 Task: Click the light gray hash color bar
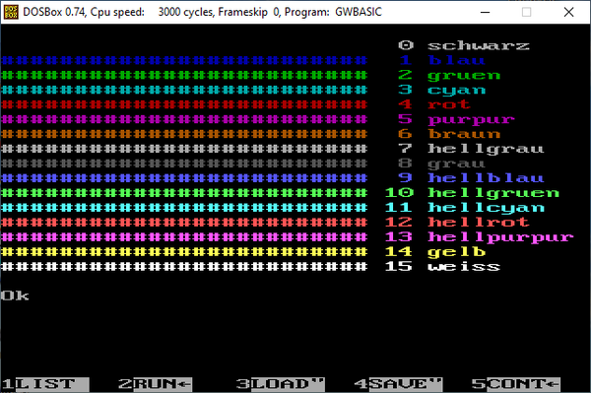(184, 149)
